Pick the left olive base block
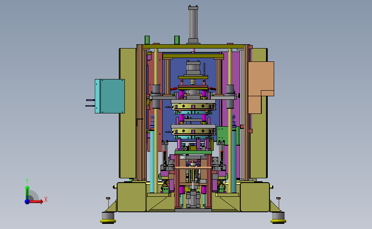372x229 pixels. pyautogui.click(x=131, y=197)
